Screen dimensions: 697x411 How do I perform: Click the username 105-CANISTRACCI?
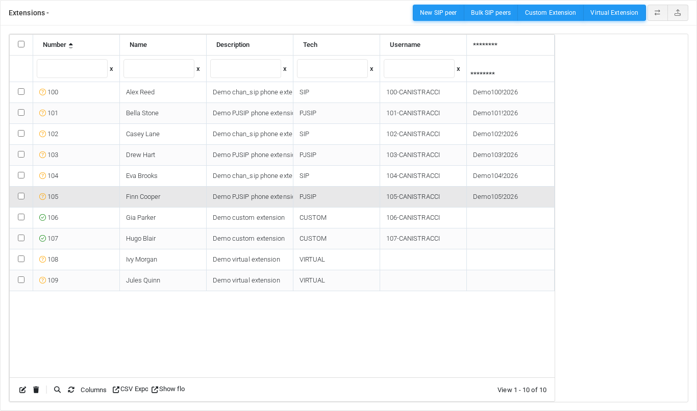point(413,197)
